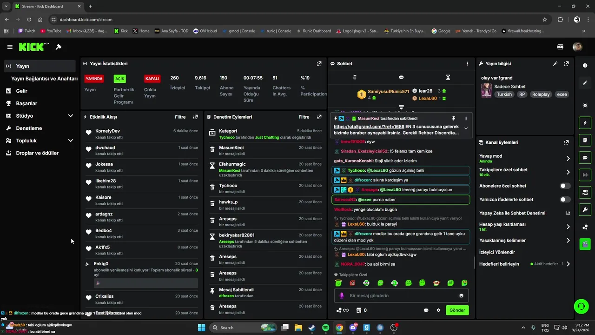
Task: Open Filtre in Etkinlik Akışı panel
Action: pyautogui.click(x=180, y=117)
